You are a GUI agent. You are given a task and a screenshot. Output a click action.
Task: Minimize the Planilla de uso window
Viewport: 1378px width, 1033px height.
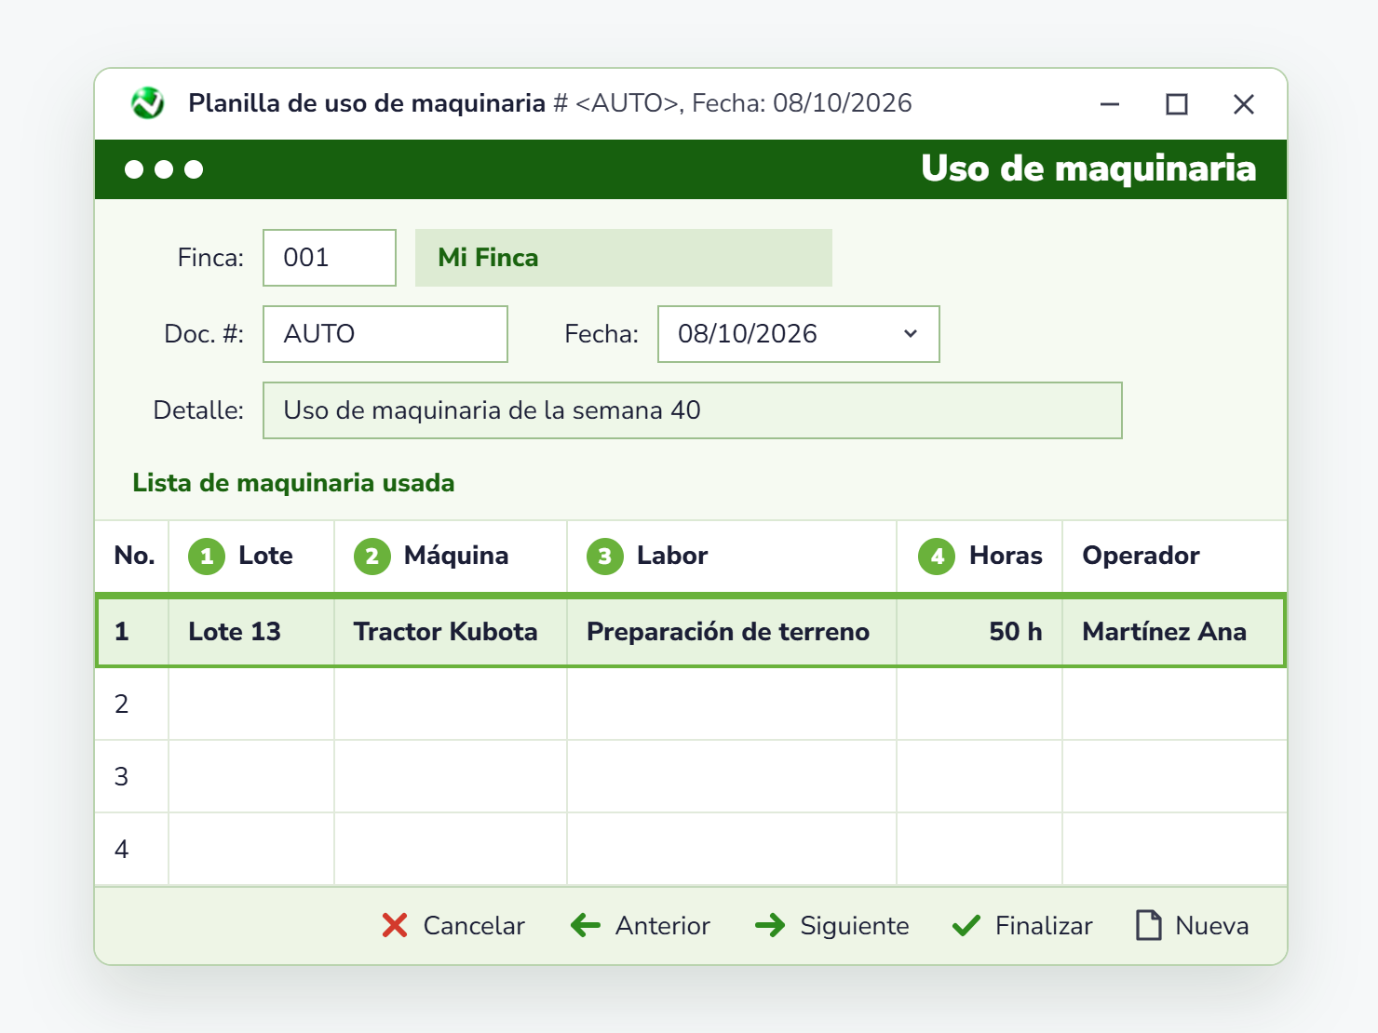(1110, 104)
